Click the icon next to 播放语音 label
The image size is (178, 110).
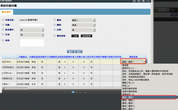(54, 36)
